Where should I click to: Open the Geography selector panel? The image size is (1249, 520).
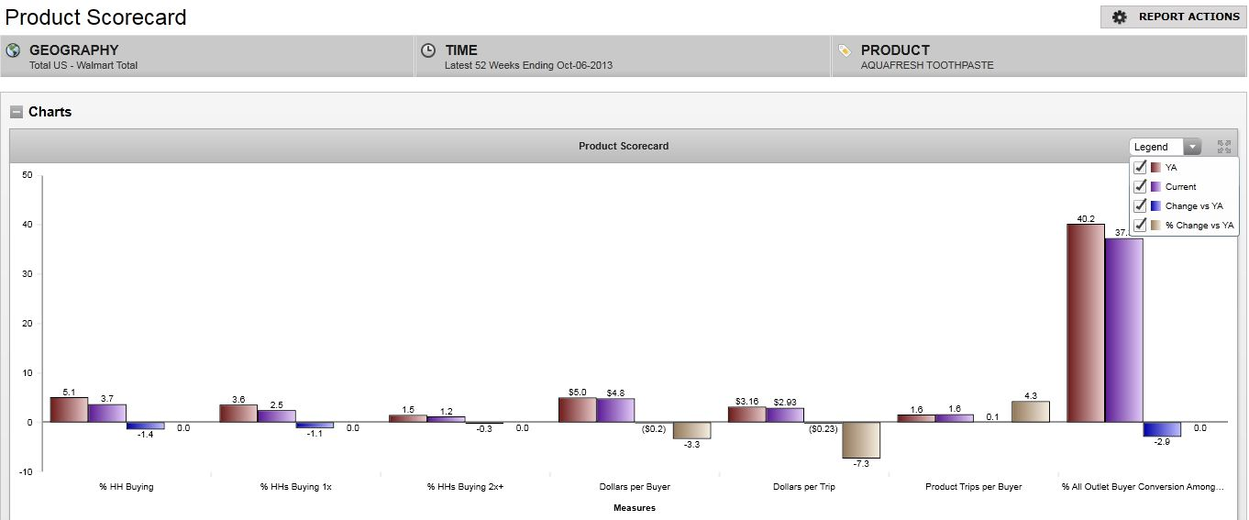[207, 57]
